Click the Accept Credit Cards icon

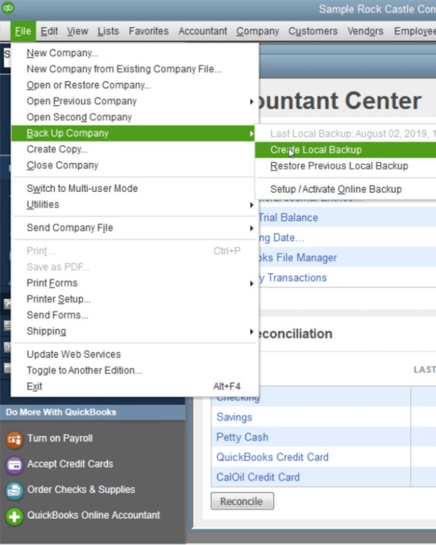point(14,465)
